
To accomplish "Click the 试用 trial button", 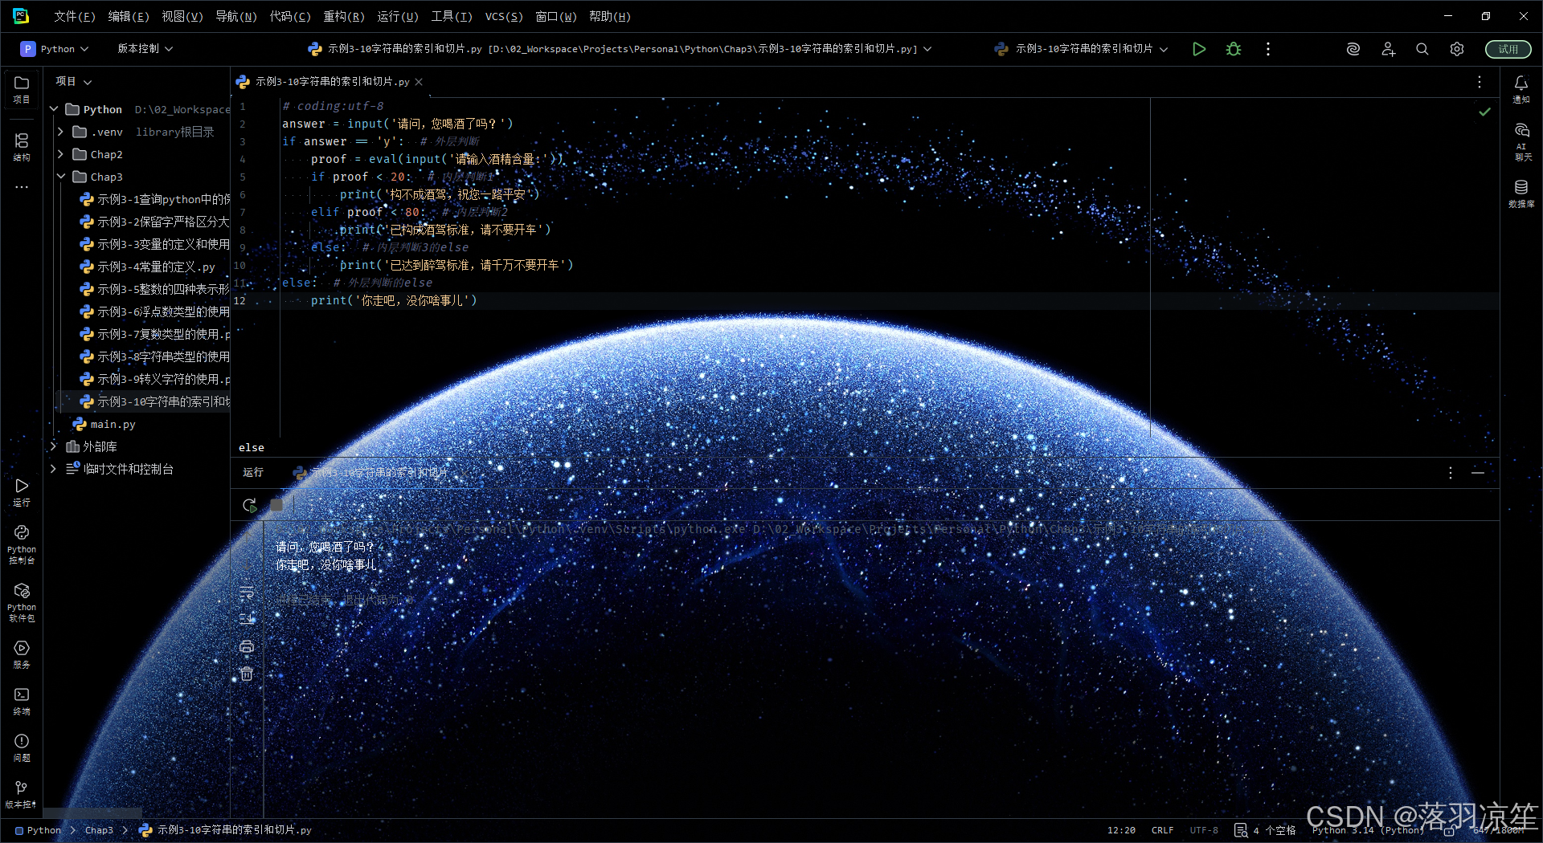I will [x=1508, y=49].
